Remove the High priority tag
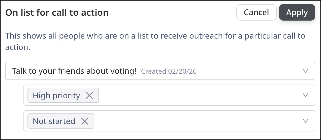The height and width of the screenshot is (140, 321). (x=89, y=95)
